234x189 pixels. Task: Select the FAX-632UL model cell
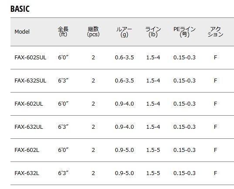pos(29,127)
